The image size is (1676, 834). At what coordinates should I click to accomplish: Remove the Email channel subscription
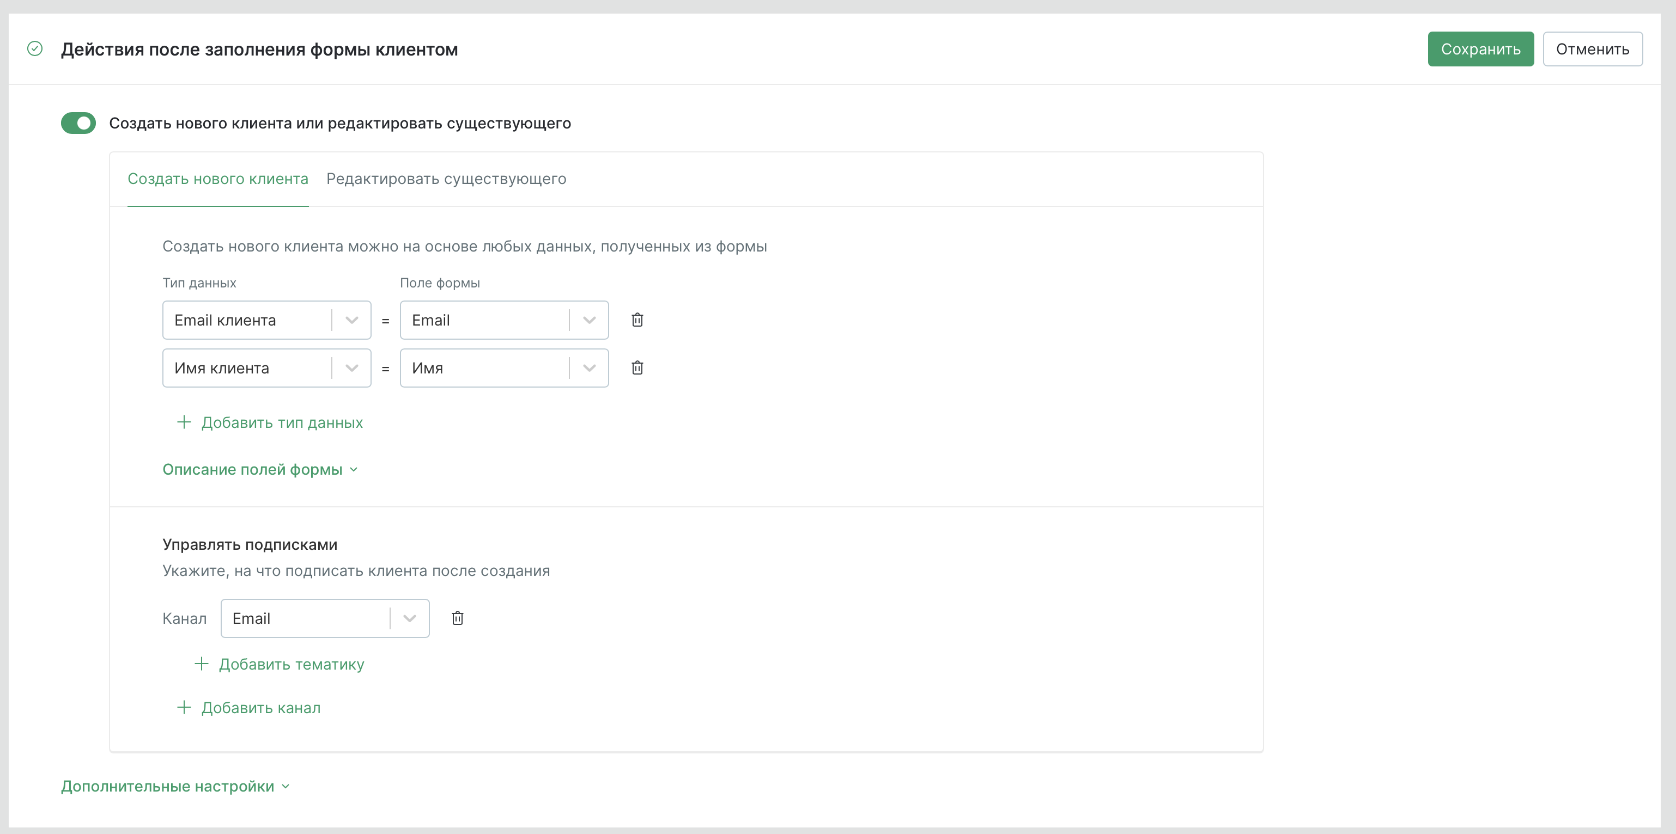[x=457, y=618]
